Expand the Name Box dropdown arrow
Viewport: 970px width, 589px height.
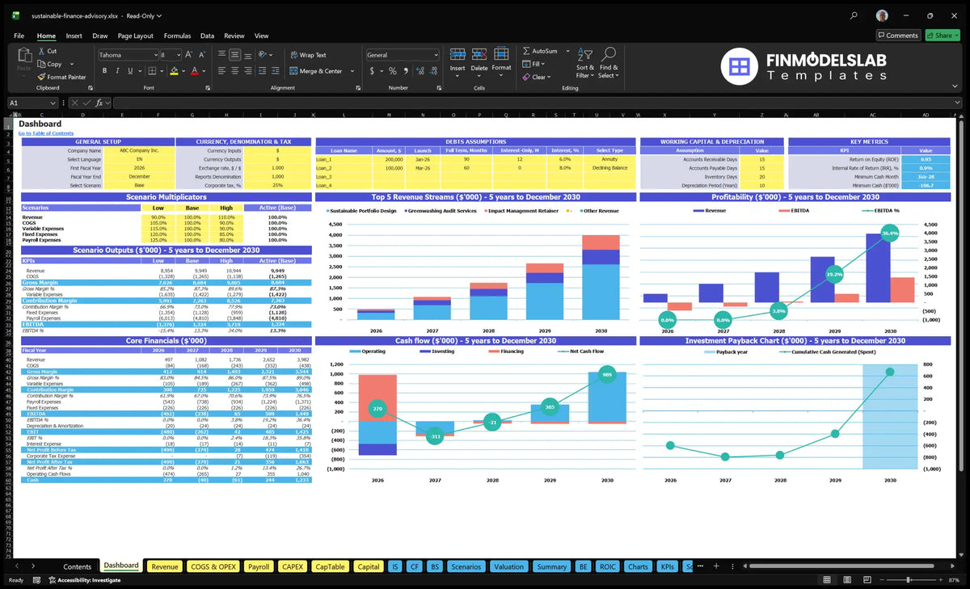(x=53, y=103)
